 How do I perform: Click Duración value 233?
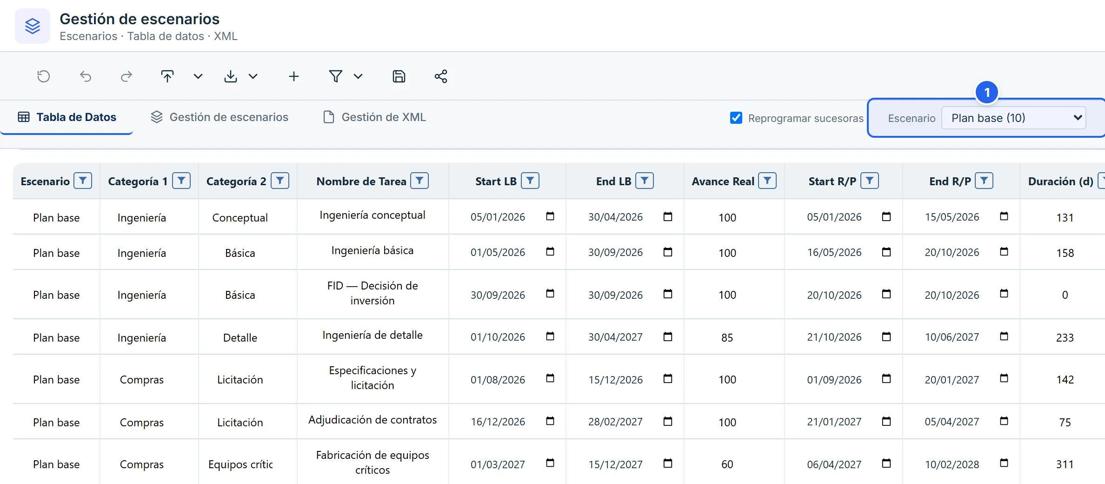click(1065, 338)
